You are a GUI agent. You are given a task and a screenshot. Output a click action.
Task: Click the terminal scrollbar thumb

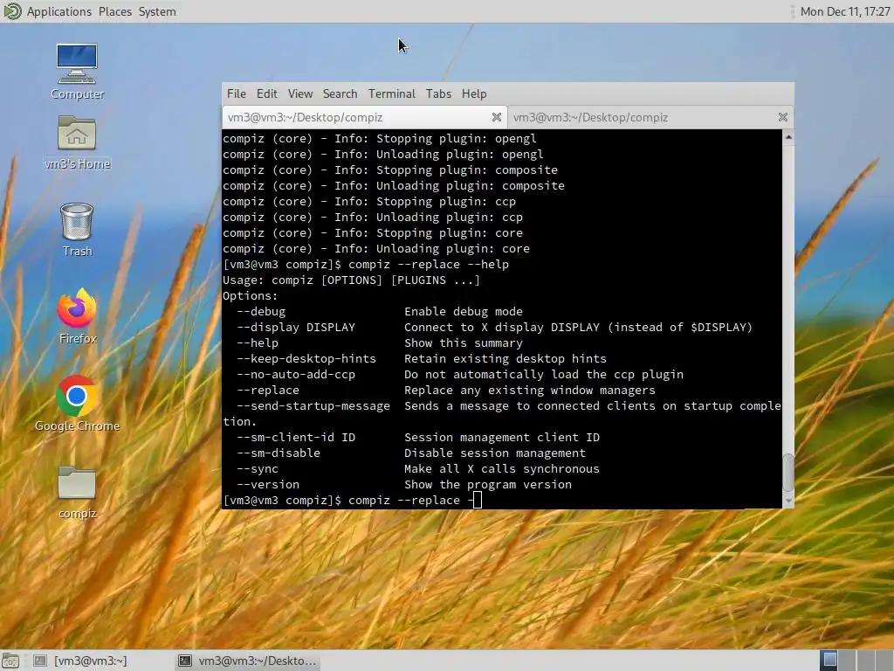coord(788,473)
